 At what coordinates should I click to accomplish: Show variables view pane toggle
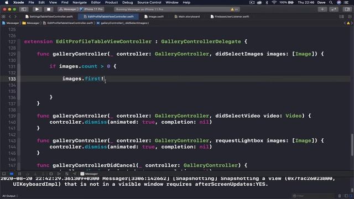[x=346, y=196]
